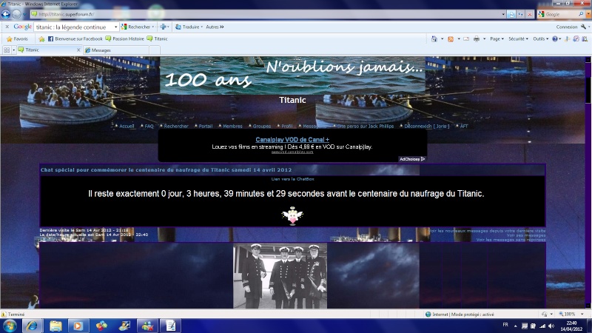Switch to the Messages tab
The height and width of the screenshot is (333, 592).
116,50
